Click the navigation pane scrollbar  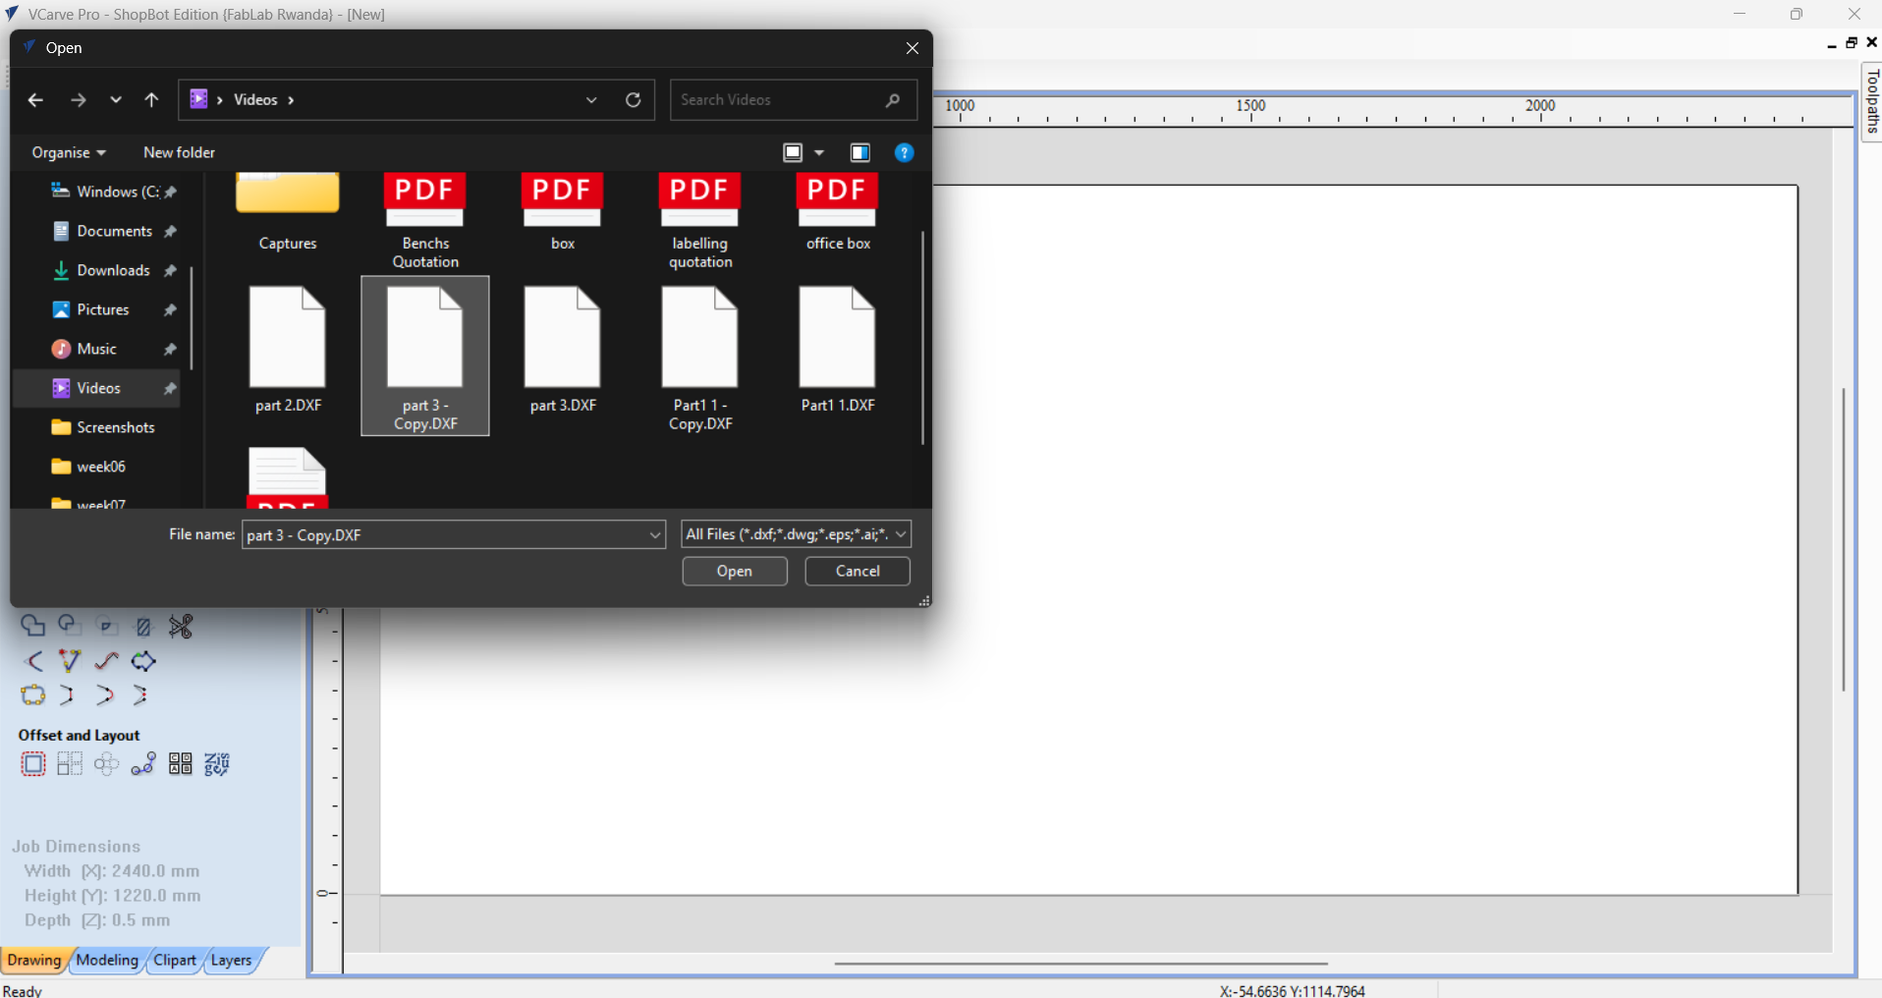(192, 317)
